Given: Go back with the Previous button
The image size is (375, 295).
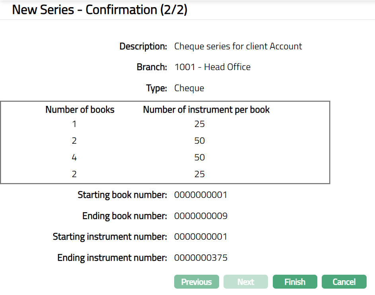Looking at the screenshot, I should coord(196,282).
